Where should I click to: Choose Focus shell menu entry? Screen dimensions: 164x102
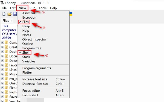tap(43, 95)
